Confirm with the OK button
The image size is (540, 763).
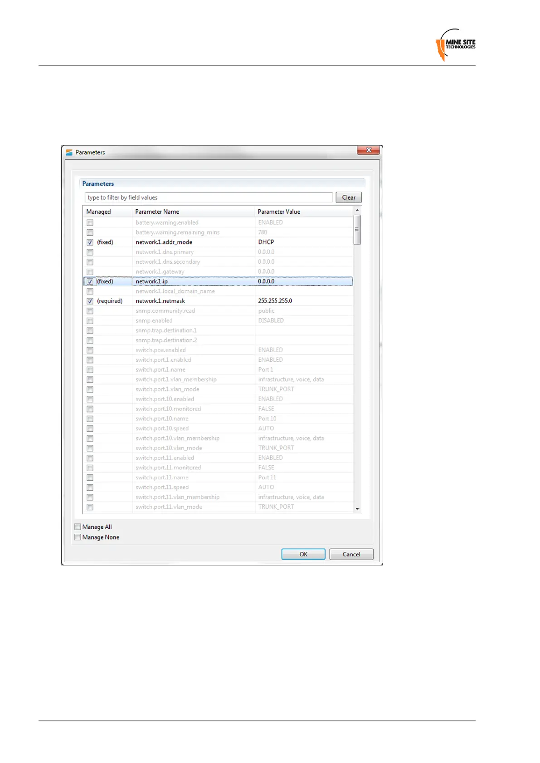click(x=303, y=554)
